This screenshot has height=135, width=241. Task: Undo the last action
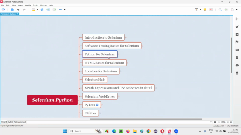click(18, 10)
